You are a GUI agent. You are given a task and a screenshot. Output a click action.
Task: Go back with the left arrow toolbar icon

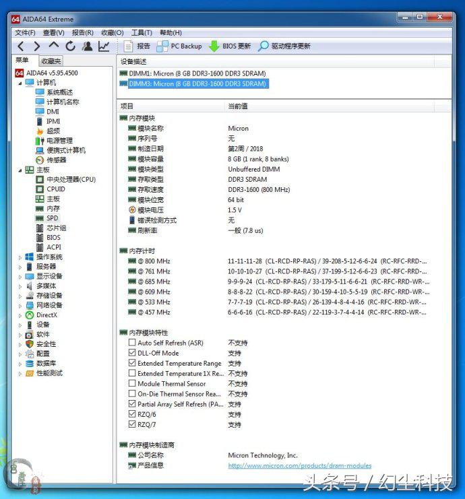pyautogui.click(x=21, y=46)
